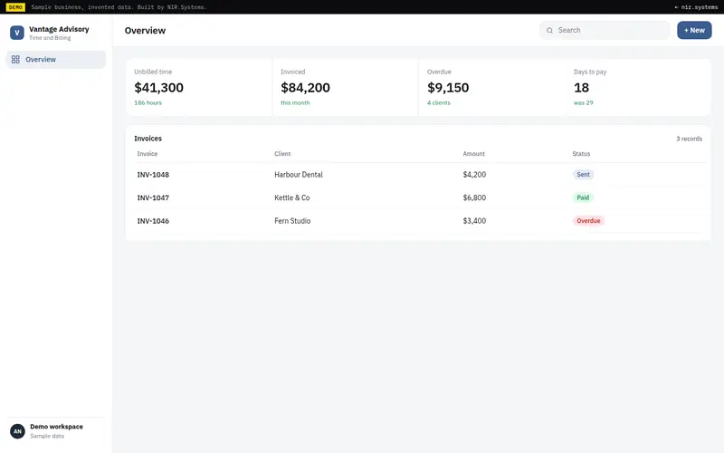
Task: Click the AN avatar icon
Action: coord(17,431)
